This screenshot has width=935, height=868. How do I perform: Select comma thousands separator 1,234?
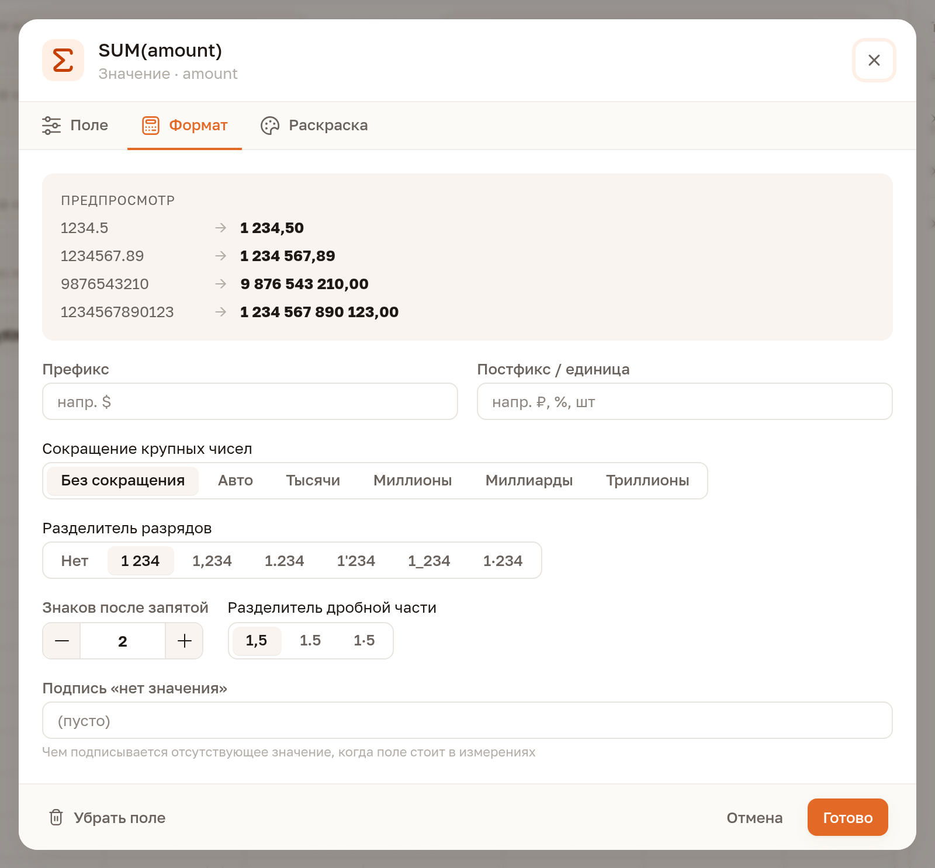coord(212,561)
